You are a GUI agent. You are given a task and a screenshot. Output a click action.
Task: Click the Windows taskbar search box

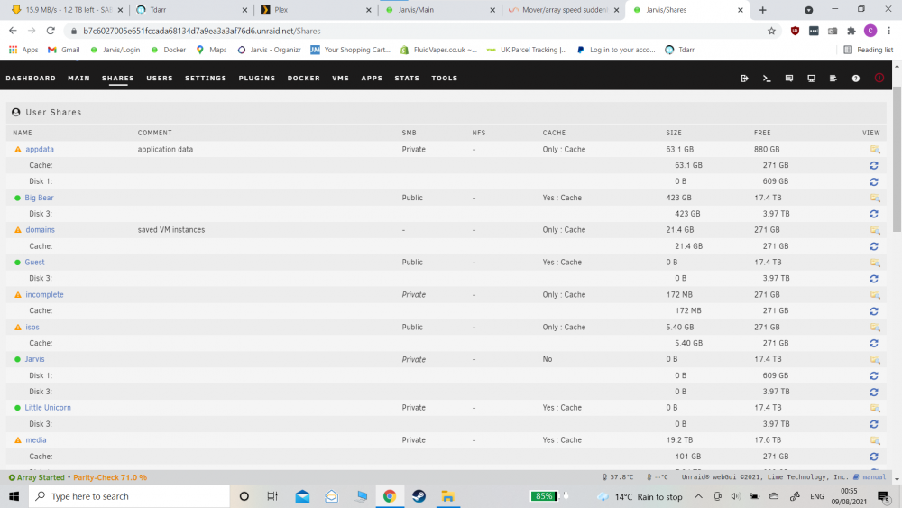coord(129,496)
